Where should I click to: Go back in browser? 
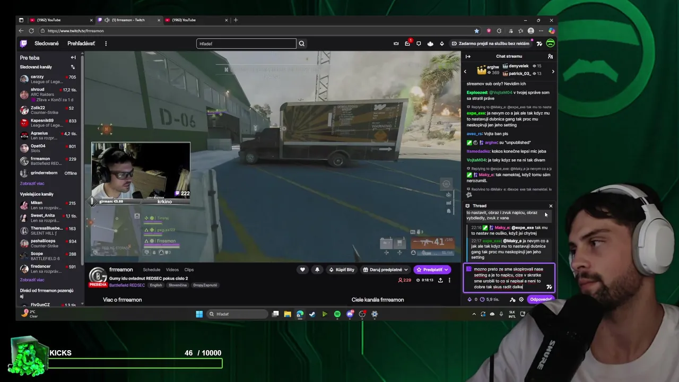pyautogui.click(x=21, y=31)
